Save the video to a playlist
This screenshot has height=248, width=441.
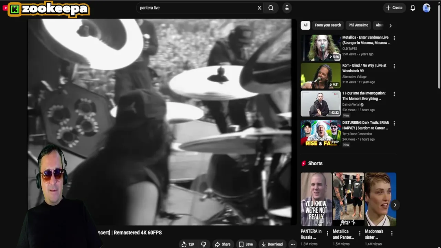coord(246,244)
